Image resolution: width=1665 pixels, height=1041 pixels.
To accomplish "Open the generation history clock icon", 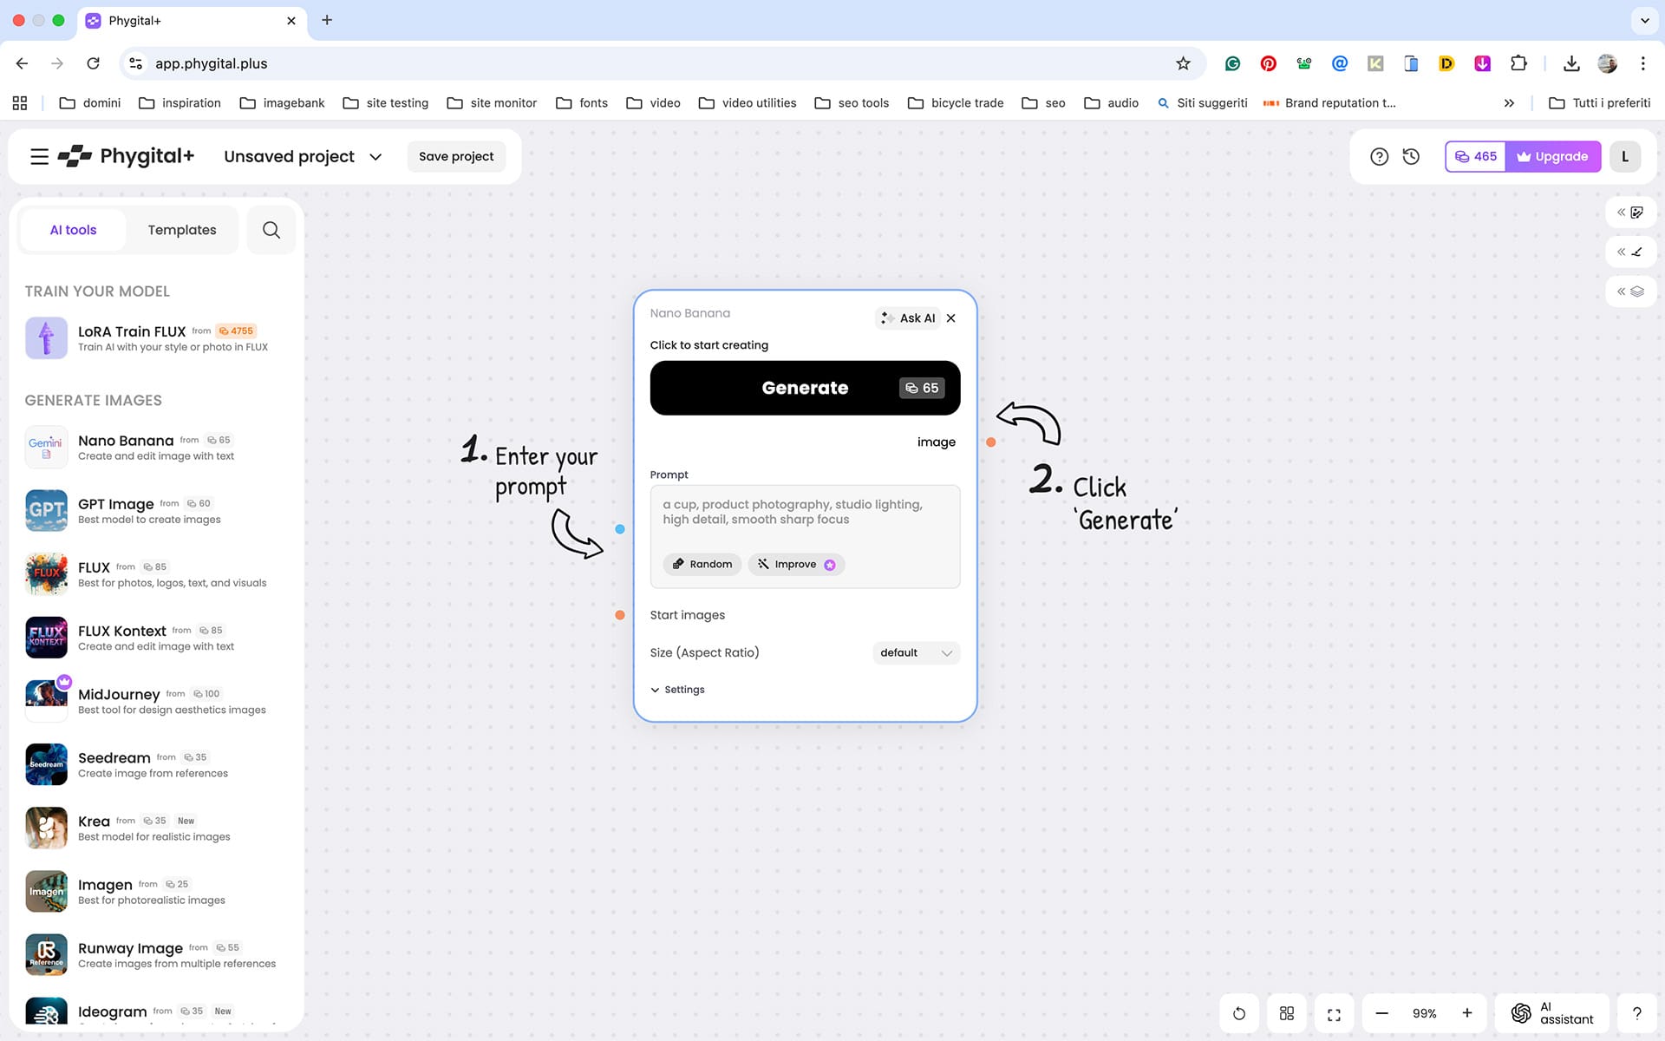I will [1411, 156].
